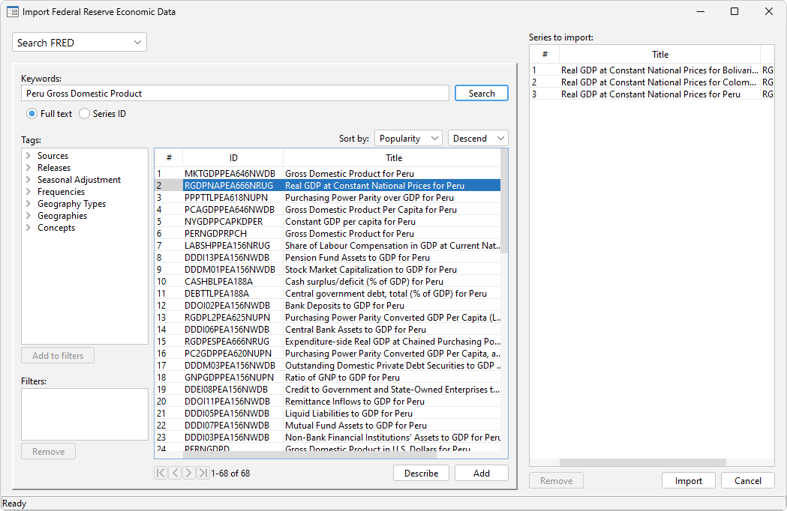Screen dimensions: 787x511
Task: Click the Add button
Action: tap(482, 473)
